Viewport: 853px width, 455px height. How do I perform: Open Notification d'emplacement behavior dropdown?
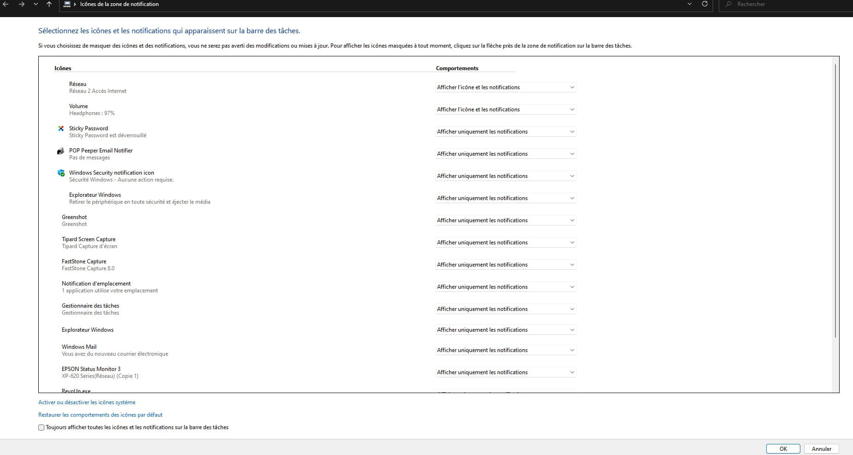pyautogui.click(x=505, y=287)
